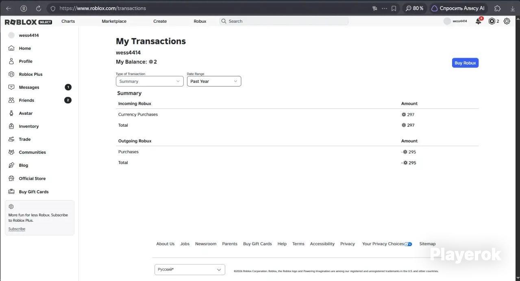This screenshot has height=281, width=520.
Task: Click the browser back arrow
Action: click(9, 8)
